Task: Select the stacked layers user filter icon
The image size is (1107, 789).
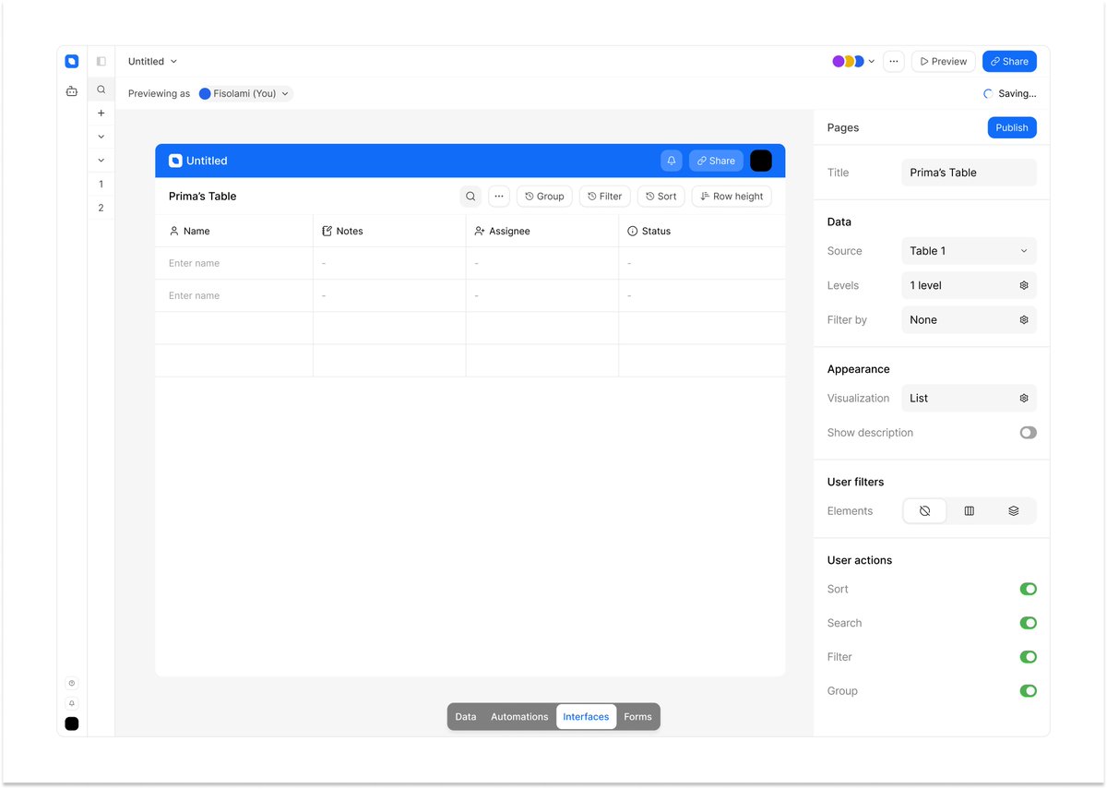Action: tap(1014, 511)
